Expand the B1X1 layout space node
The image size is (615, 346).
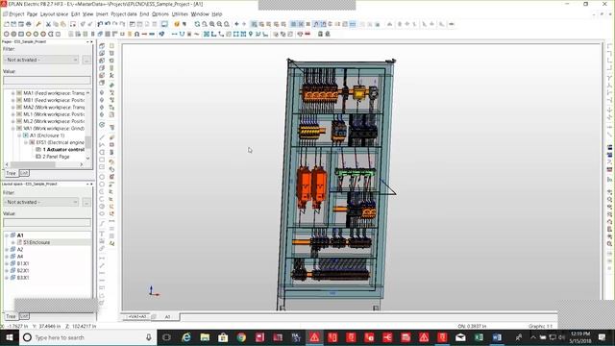coord(7,263)
